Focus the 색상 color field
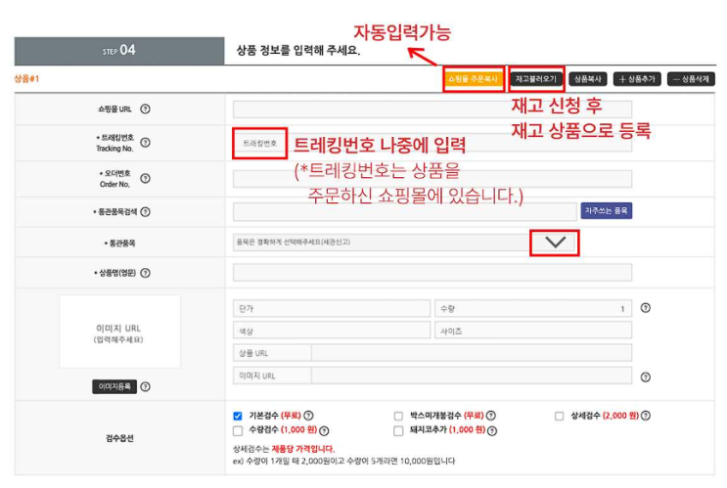The width and height of the screenshot is (727, 488). (332, 331)
